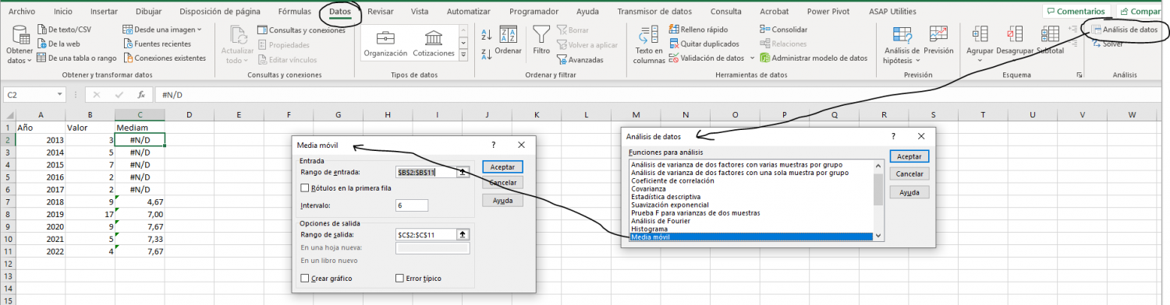This screenshot has width=1170, height=305.
Task: Go to the Power Pivot tab
Action: tap(829, 12)
